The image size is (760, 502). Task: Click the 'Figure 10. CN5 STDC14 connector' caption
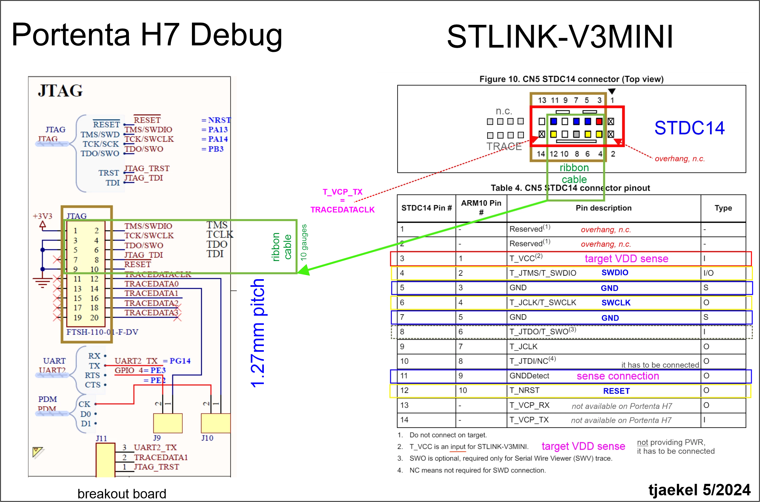click(x=572, y=79)
